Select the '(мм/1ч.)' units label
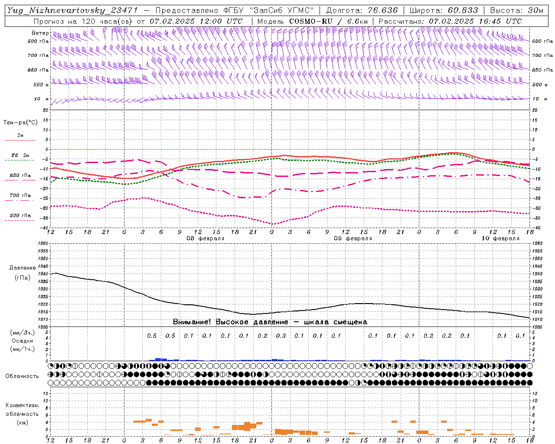This screenshot has height=444, width=555. [x=23, y=349]
